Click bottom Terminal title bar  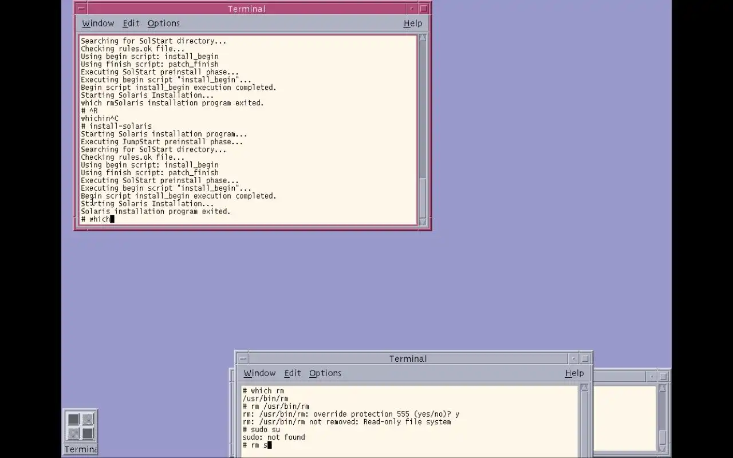tap(408, 358)
